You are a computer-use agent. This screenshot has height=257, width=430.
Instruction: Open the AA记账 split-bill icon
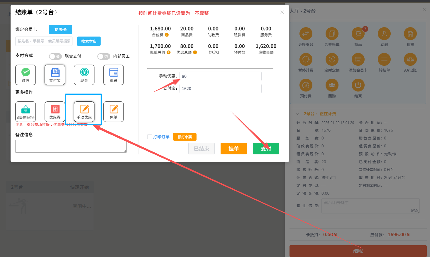pos(410,60)
